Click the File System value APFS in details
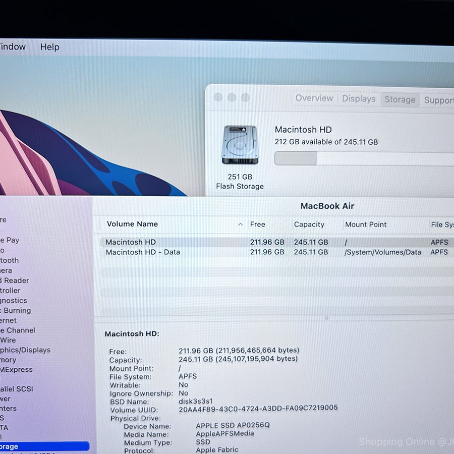 point(188,376)
